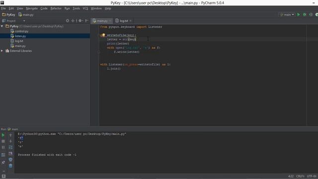Image resolution: width=318 pixels, height=179 pixels.
Task: Print console output icon
Action: pos(10,160)
